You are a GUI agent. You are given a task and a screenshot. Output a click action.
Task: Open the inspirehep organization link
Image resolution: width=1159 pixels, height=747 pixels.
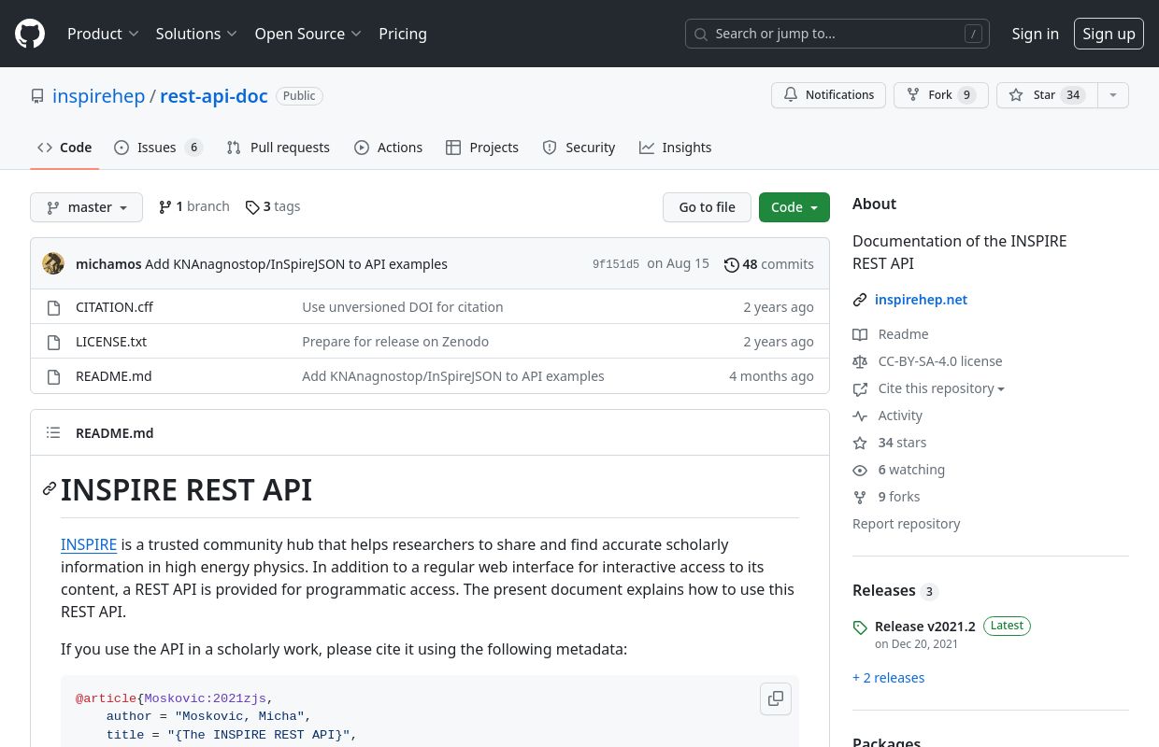point(98,96)
